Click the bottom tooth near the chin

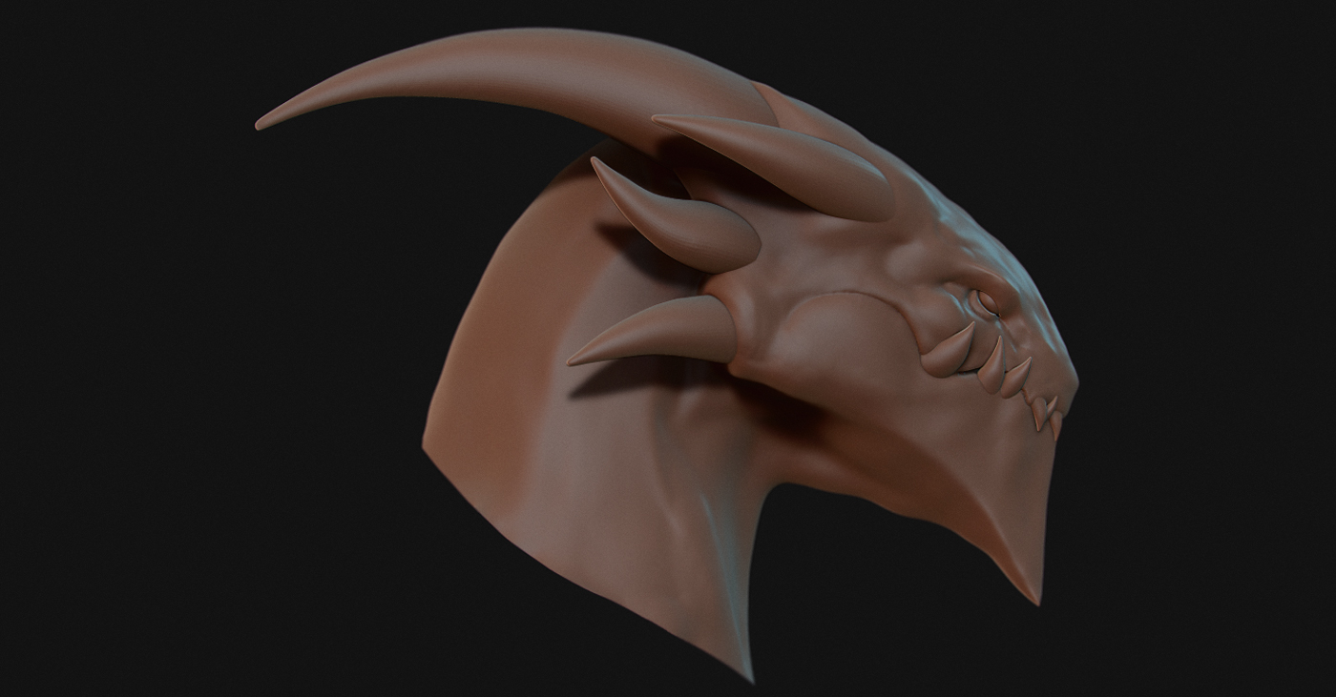click(x=1043, y=412)
